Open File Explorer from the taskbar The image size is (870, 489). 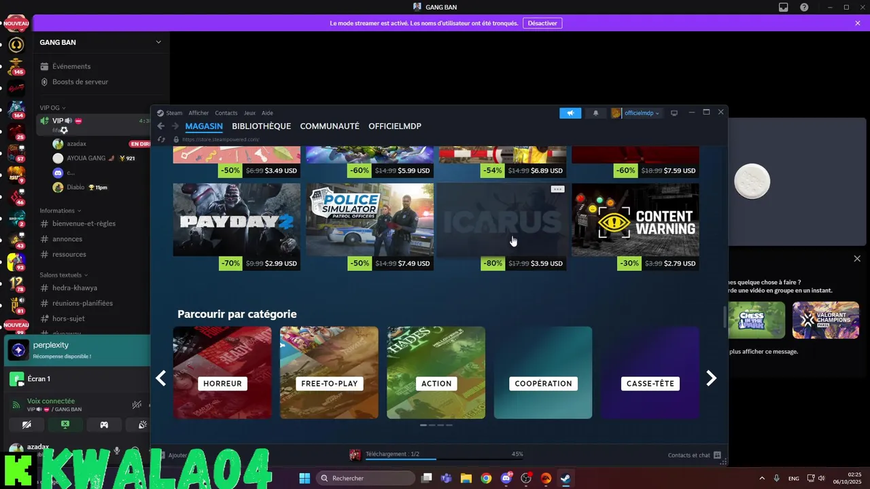click(x=466, y=478)
